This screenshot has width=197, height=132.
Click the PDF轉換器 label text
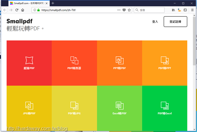tap(74, 68)
